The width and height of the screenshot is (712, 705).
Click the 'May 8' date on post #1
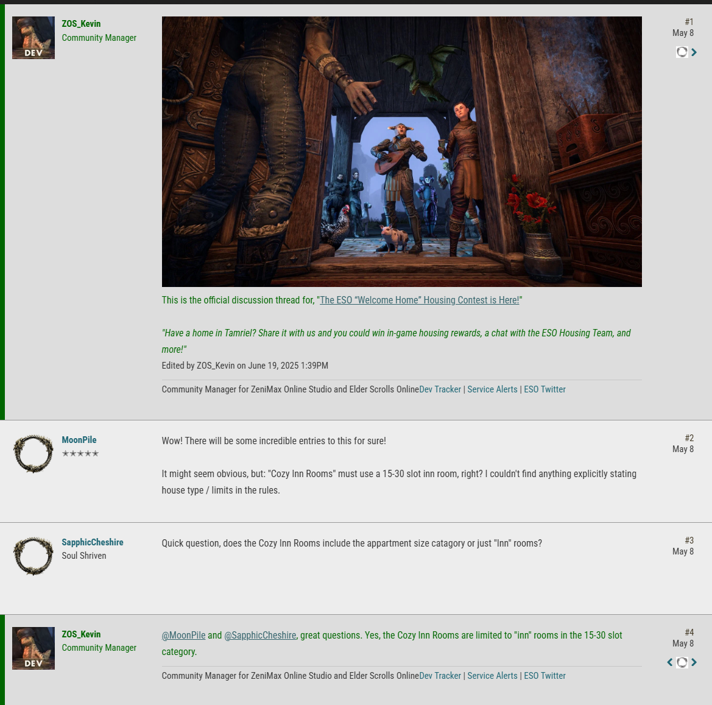(683, 33)
